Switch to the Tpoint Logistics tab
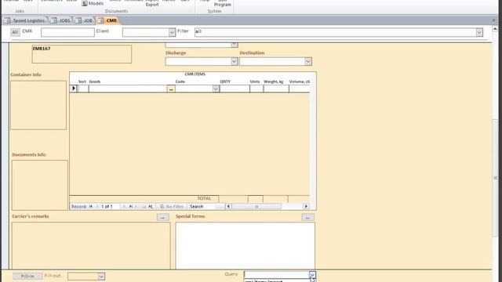 25,20
